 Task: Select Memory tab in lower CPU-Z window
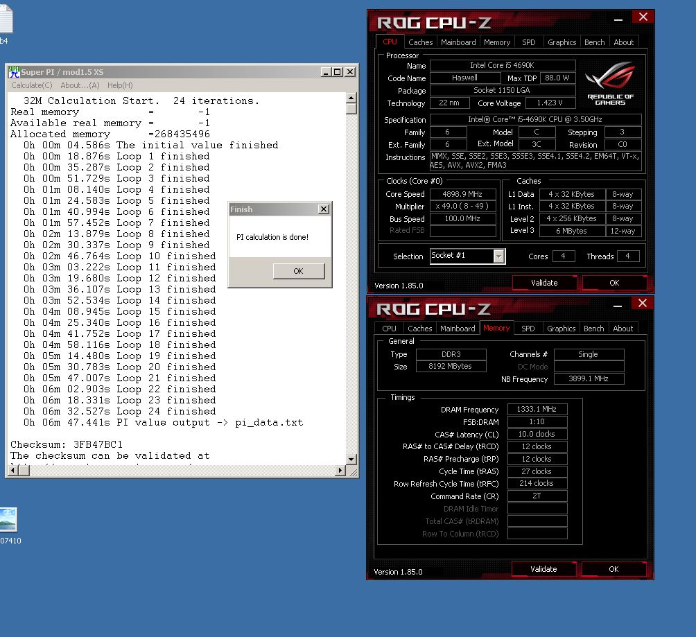click(x=497, y=328)
